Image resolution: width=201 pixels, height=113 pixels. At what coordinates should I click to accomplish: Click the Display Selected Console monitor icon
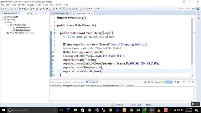point(178,82)
